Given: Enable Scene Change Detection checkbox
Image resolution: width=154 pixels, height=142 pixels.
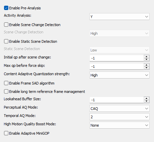Looking at the screenshot, I should 6,25.
